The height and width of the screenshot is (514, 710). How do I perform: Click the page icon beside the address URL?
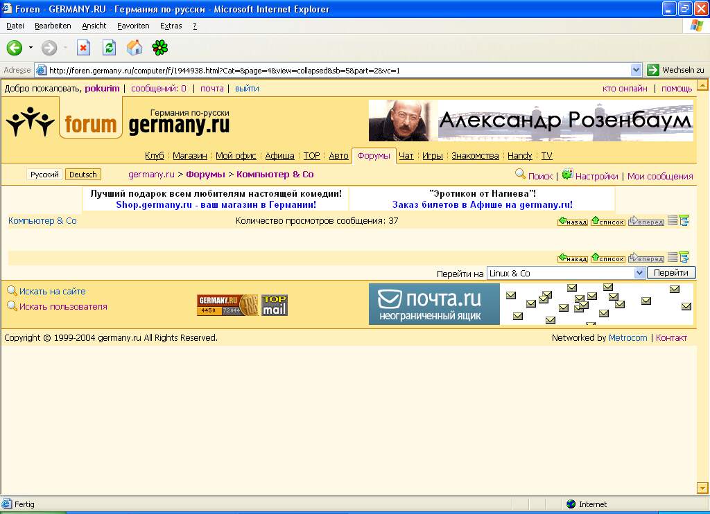click(41, 70)
